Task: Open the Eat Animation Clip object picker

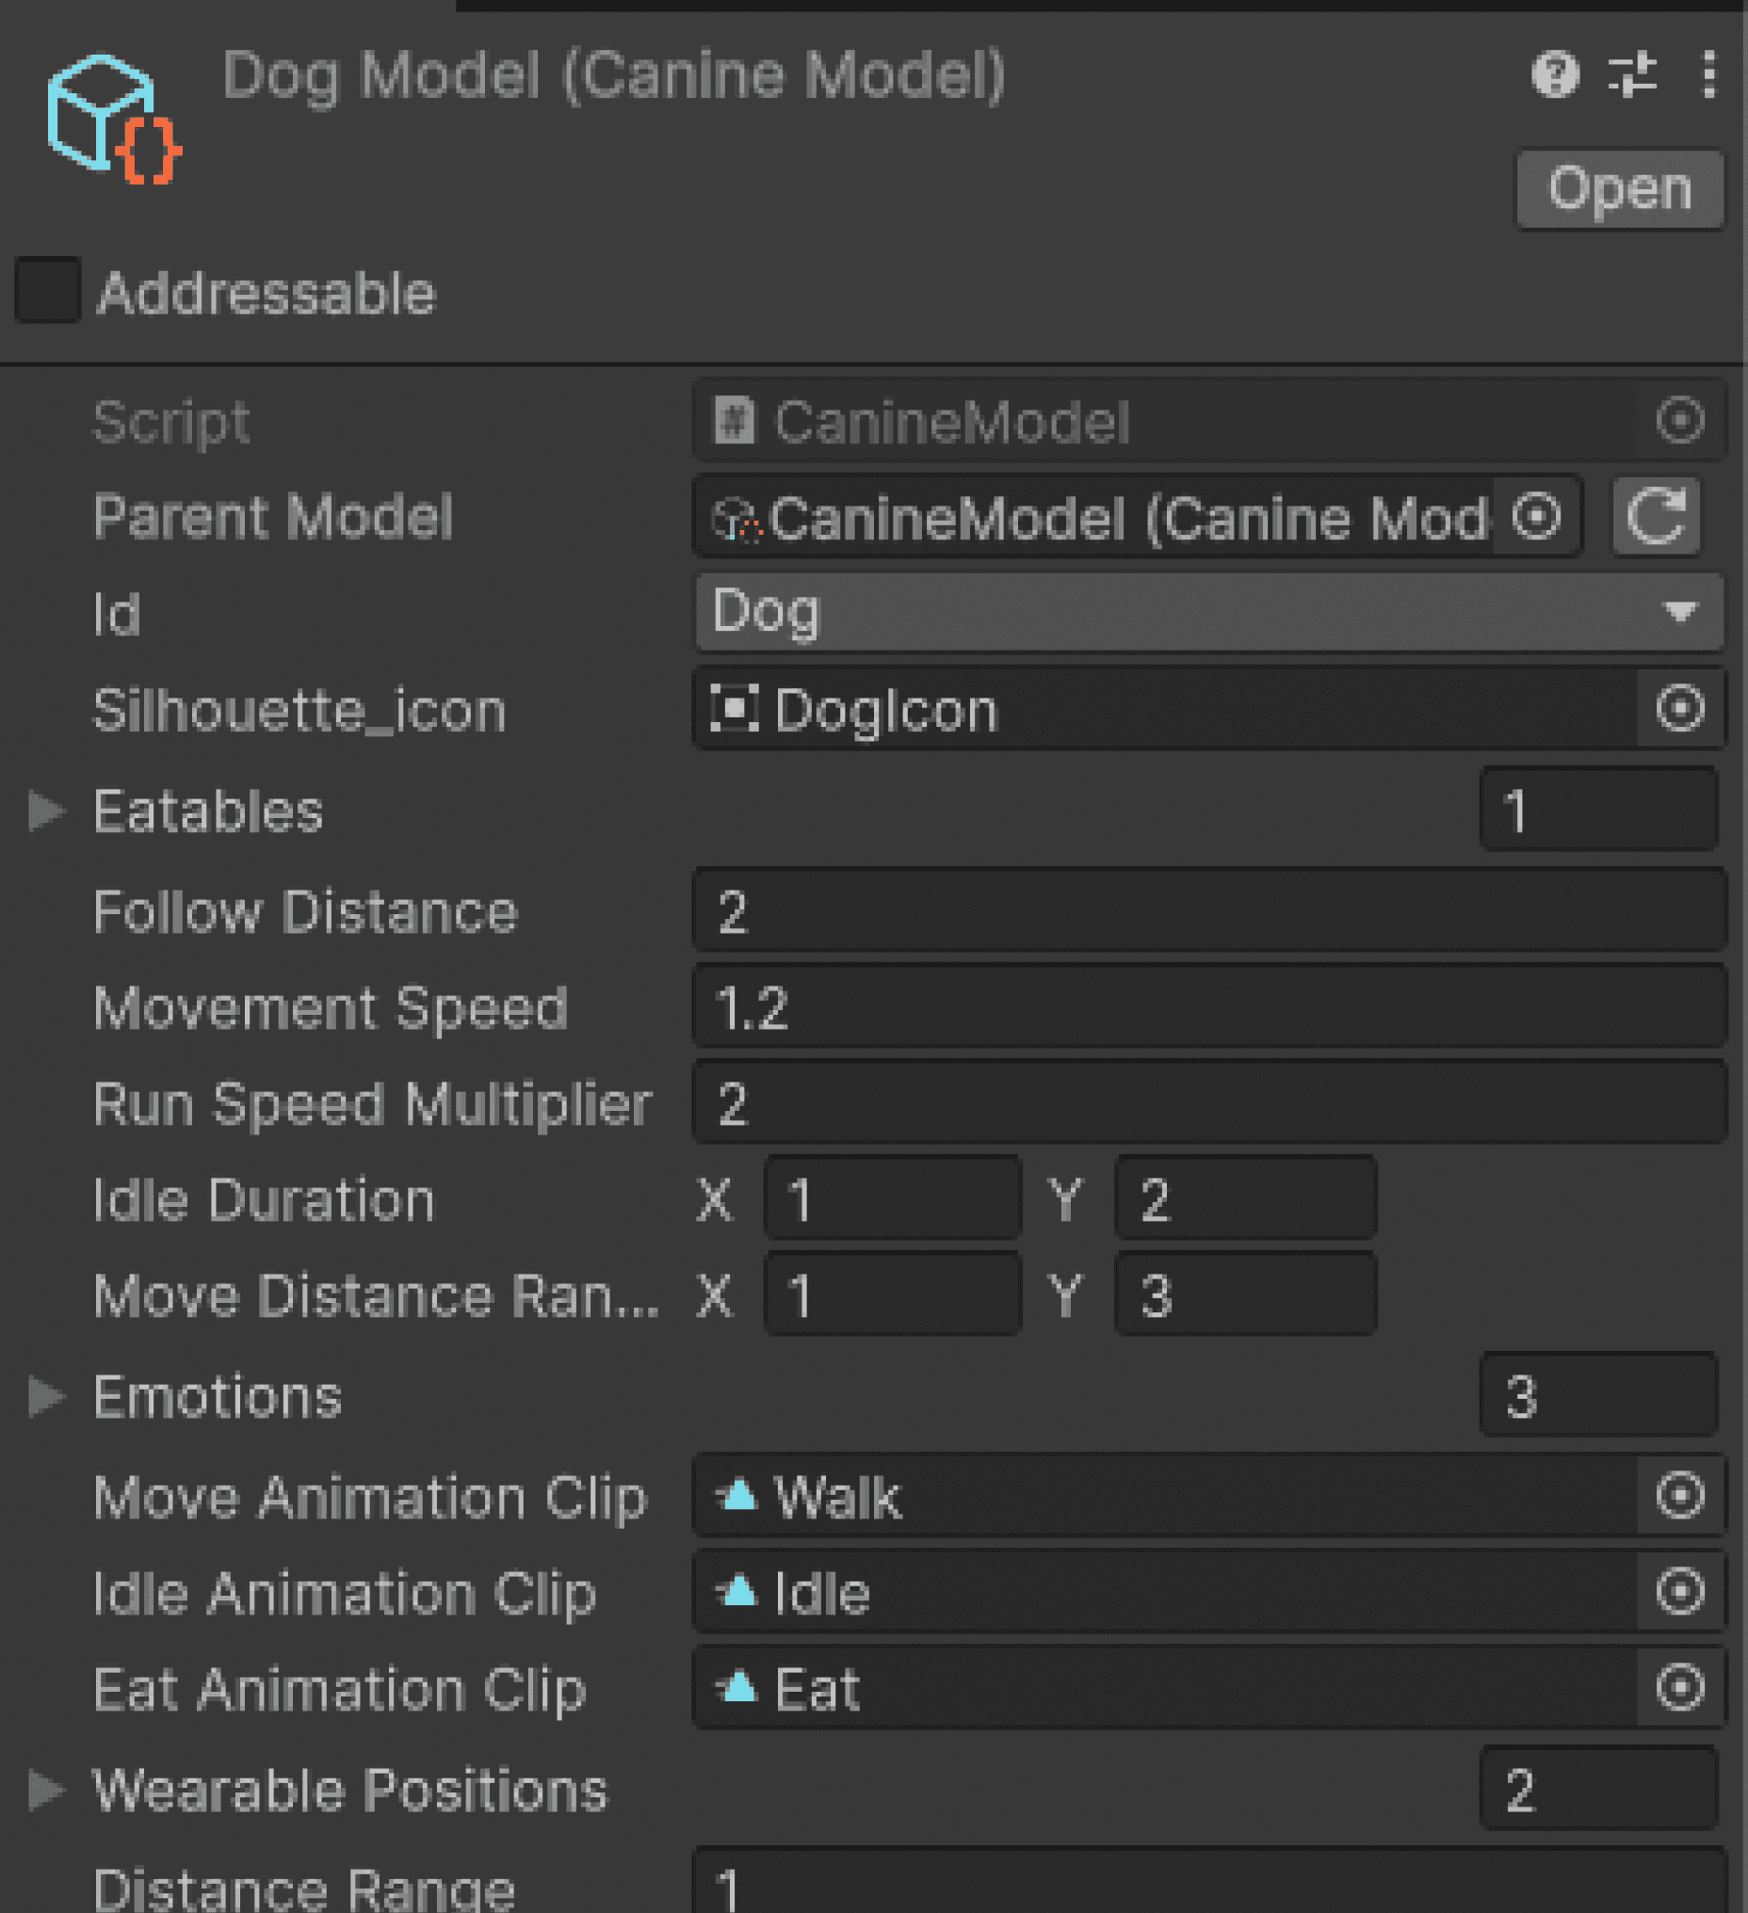Action: pyautogui.click(x=1679, y=1688)
